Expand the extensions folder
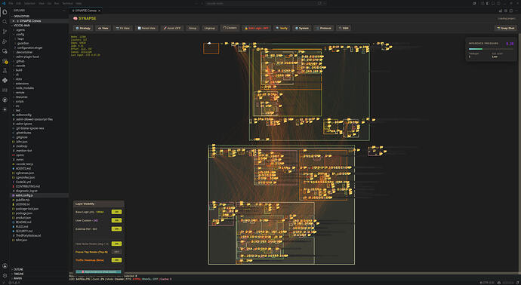The height and width of the screenshot is (285, 521). [22, 84]
